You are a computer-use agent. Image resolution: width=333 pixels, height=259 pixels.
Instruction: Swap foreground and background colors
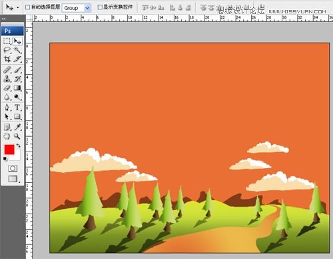pyautogui.click(x=18, y=146)
